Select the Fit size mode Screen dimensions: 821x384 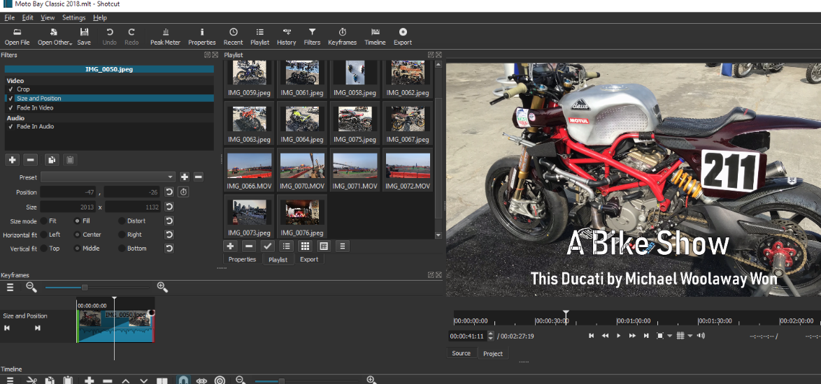[x=45, y=221]
